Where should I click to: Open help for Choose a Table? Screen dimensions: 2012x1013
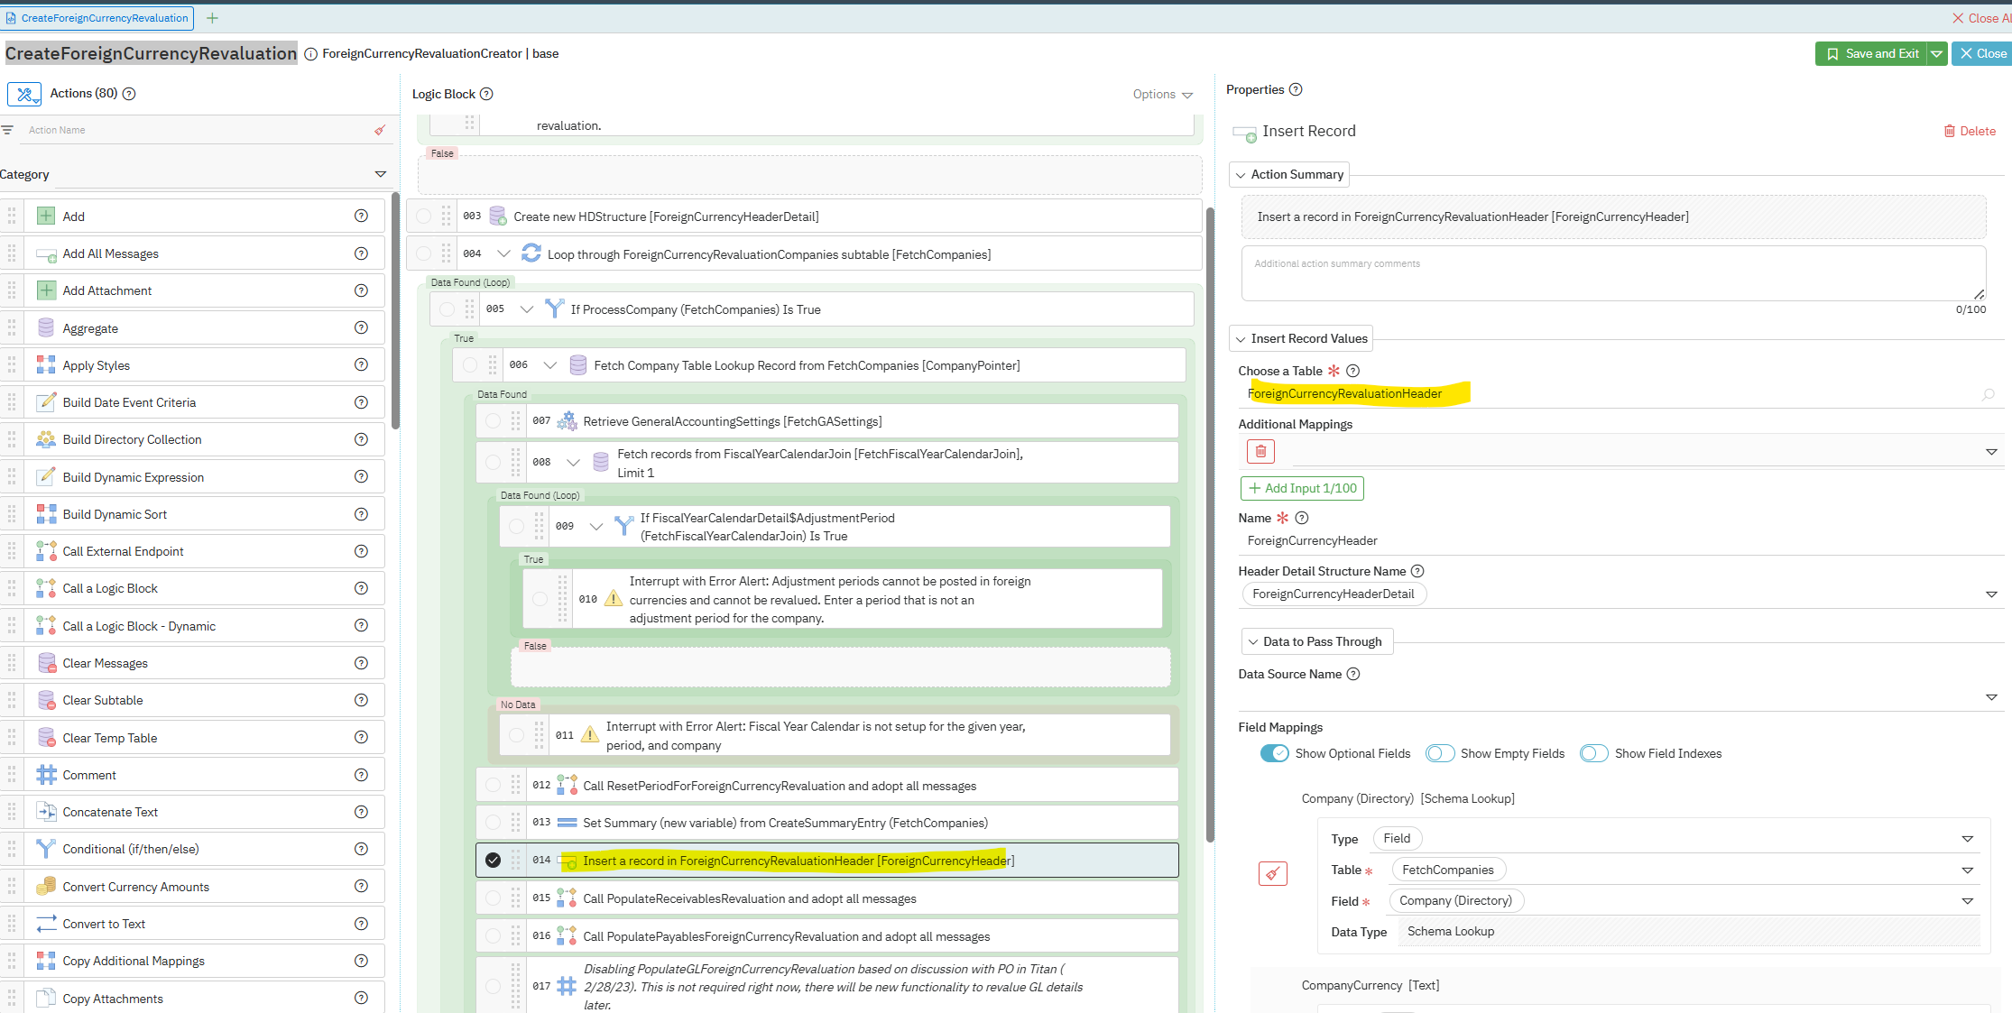pos(1352,371)
